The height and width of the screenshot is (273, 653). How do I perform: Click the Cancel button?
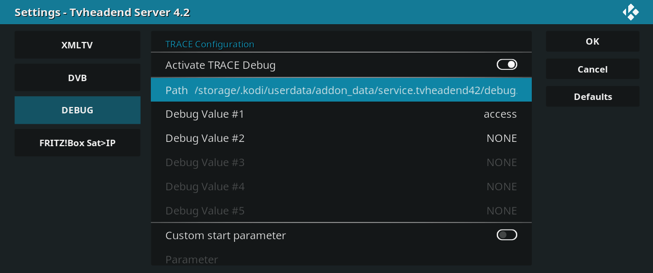(x=592, y=69)
